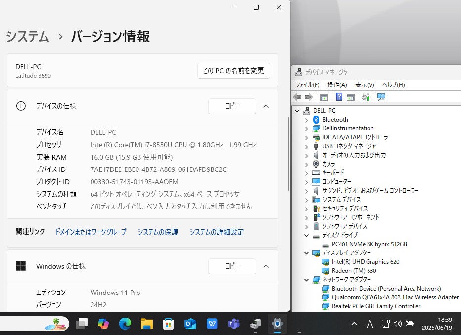Expand the コンピューター node
The image size is (461, 335).
click(306, 182)
